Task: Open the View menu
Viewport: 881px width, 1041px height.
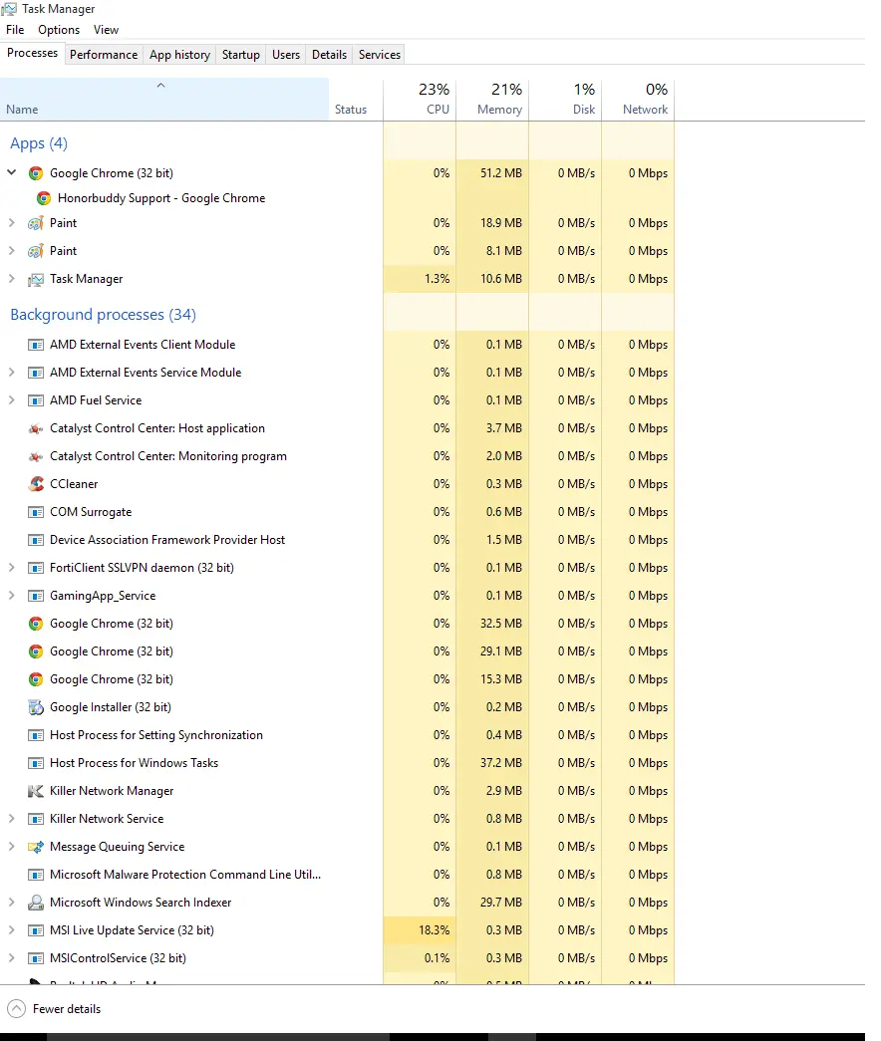Action: pos(106,30)
